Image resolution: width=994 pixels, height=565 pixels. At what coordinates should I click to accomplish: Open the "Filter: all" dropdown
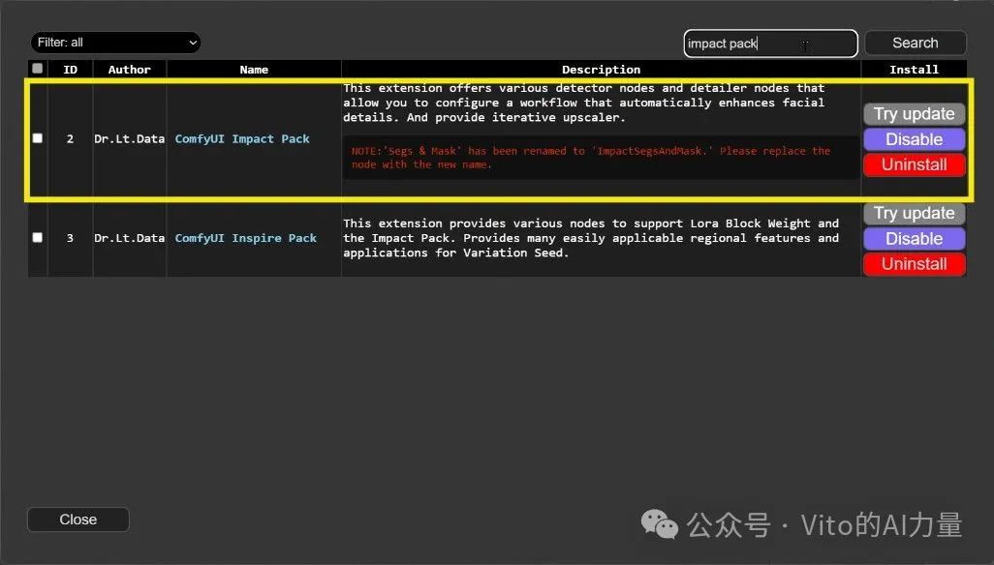[x=115, y=43]
